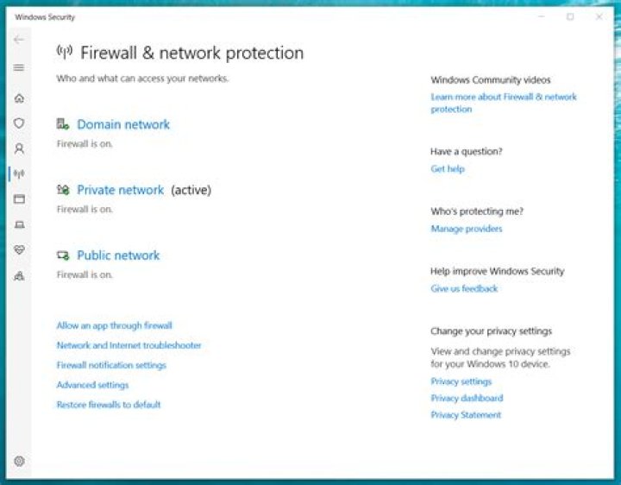Open Network and Internet troubleshooter
The height and width of the screenshot is (485, 621).
pos(129,345)
